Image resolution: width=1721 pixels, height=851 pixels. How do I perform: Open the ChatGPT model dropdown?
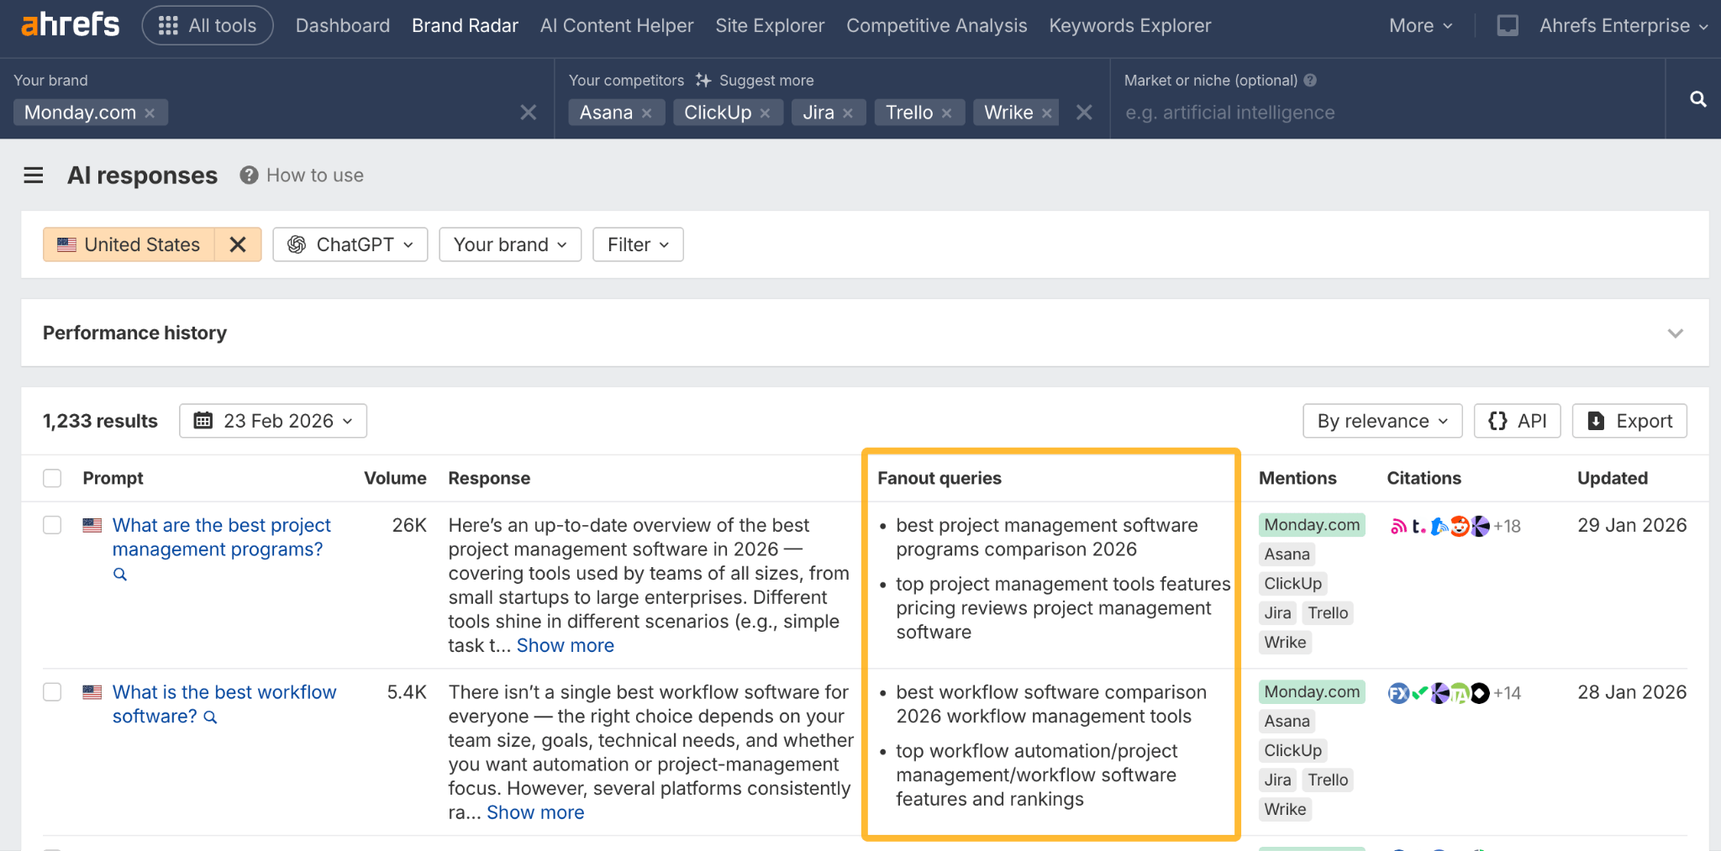coord(350,244)
